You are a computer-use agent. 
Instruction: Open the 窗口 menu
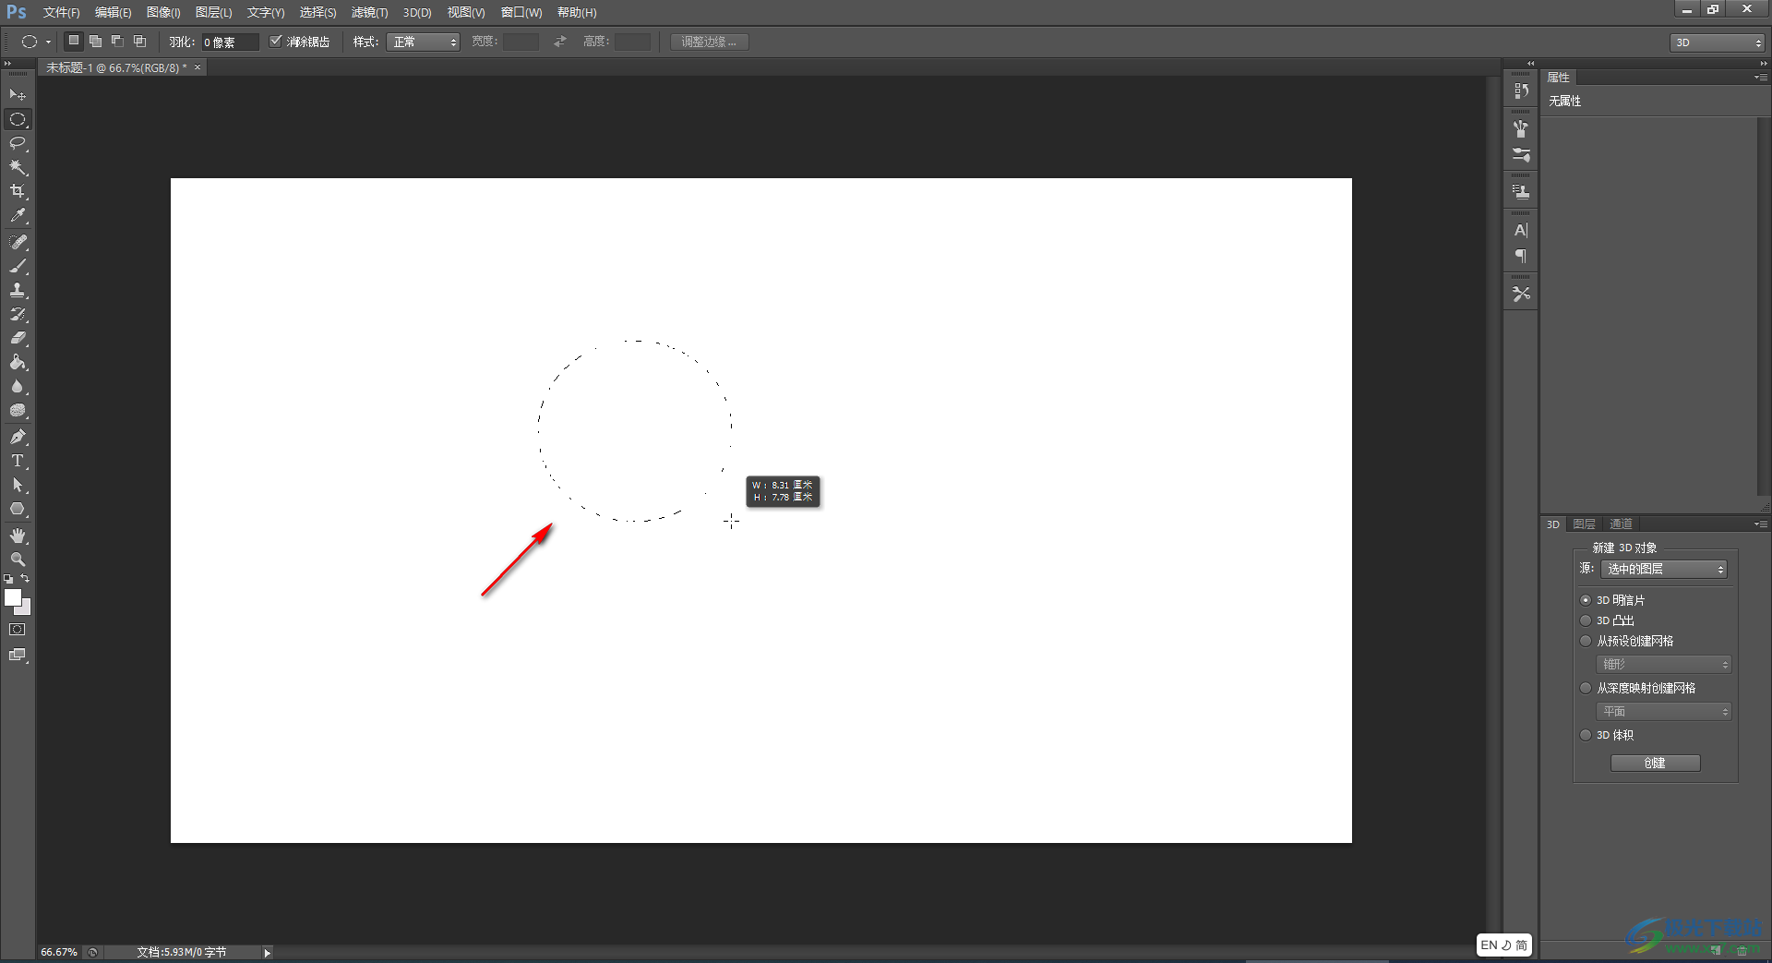pos(521,12)
